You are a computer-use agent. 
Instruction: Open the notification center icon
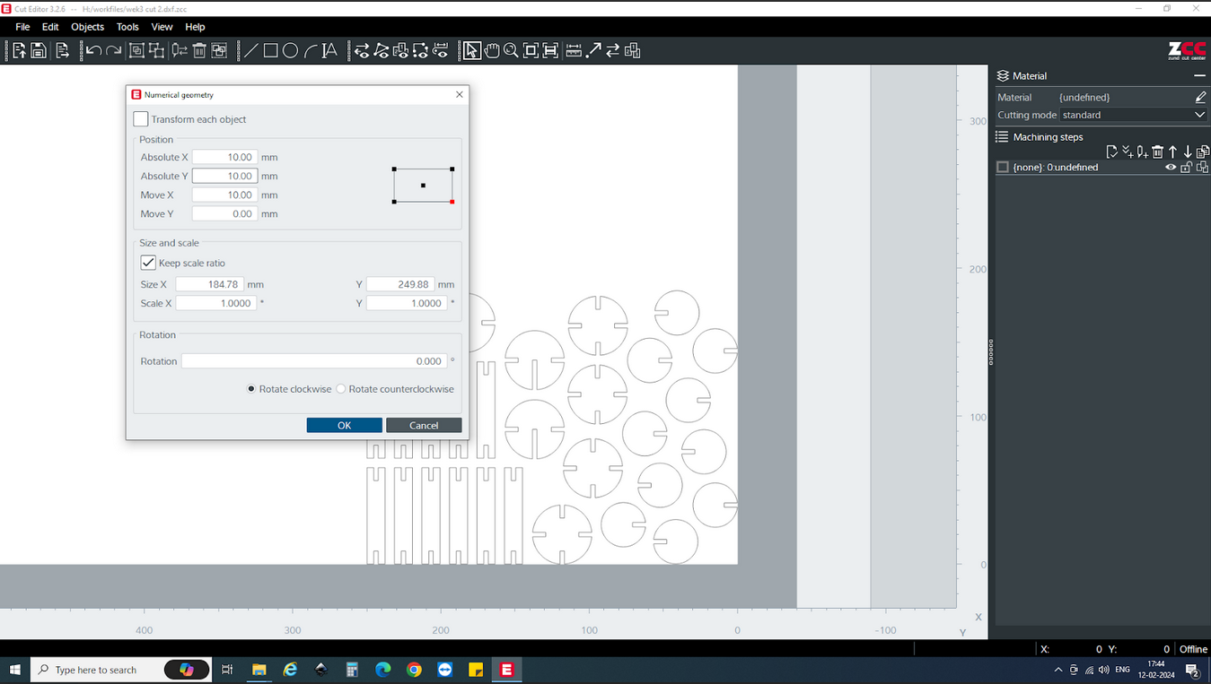pos(1193,671)
